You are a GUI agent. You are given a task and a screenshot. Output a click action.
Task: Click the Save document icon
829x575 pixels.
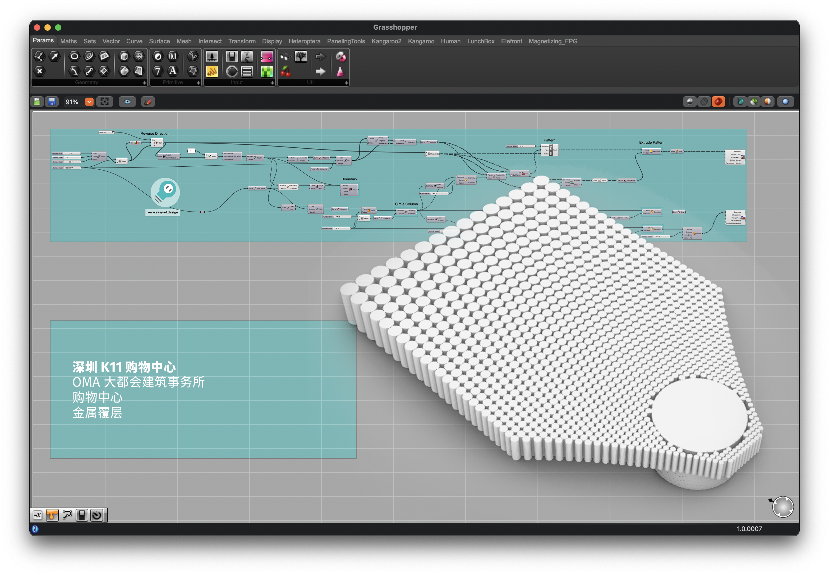52,102
